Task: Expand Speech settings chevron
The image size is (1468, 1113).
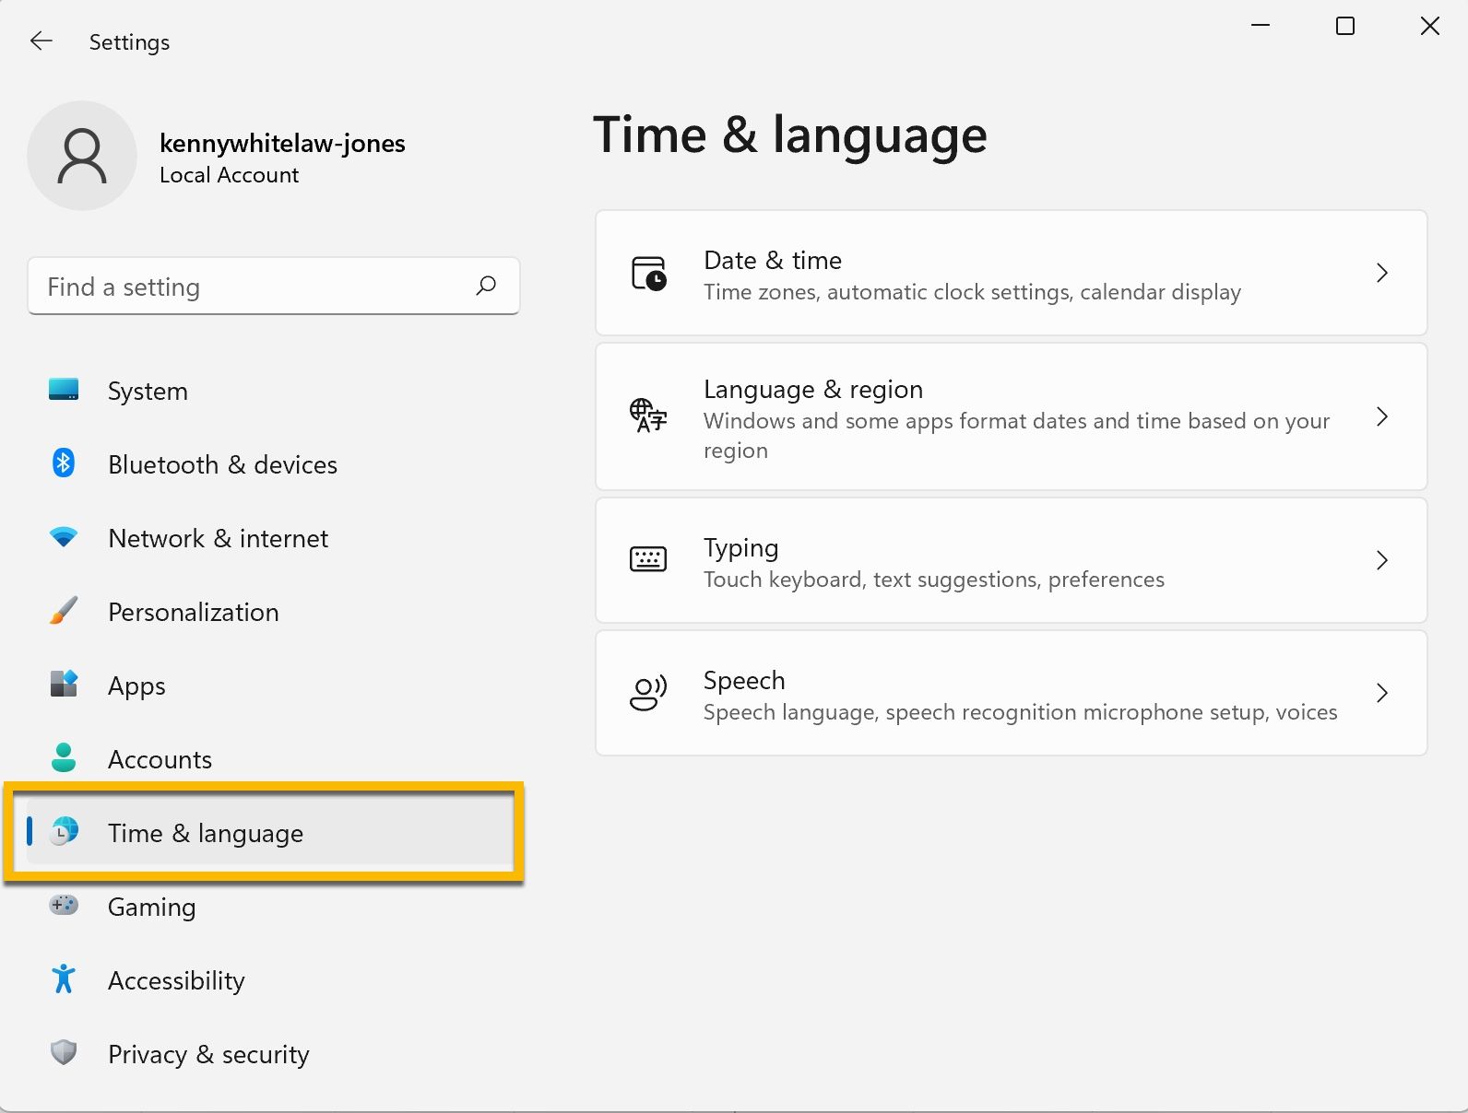Action: point(1381,693)
